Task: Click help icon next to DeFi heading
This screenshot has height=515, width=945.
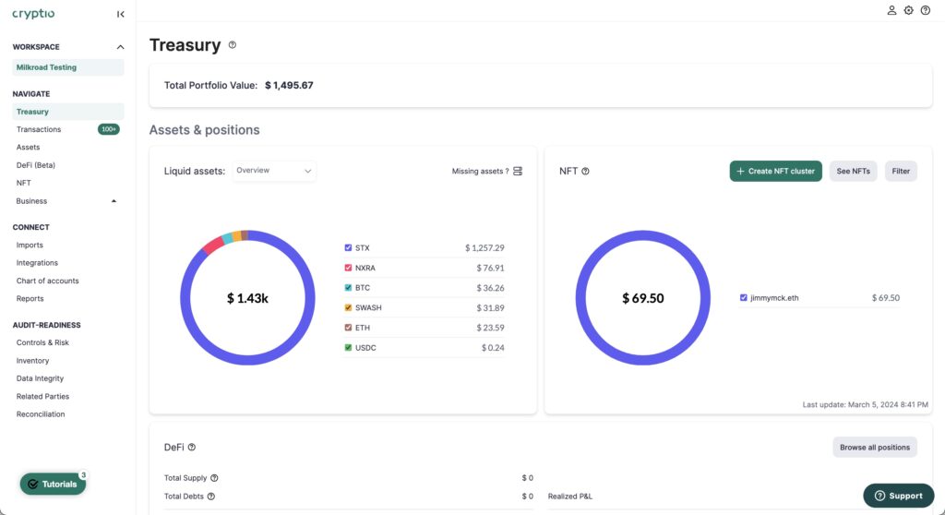Action: (192, 448)
